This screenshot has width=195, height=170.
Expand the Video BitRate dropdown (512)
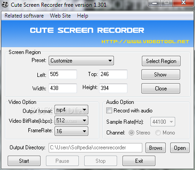point(71,120)
